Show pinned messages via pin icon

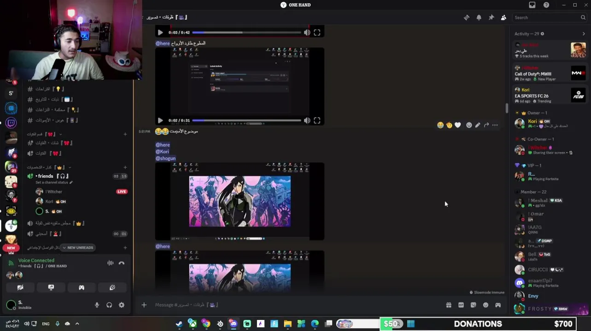(491, 17)
